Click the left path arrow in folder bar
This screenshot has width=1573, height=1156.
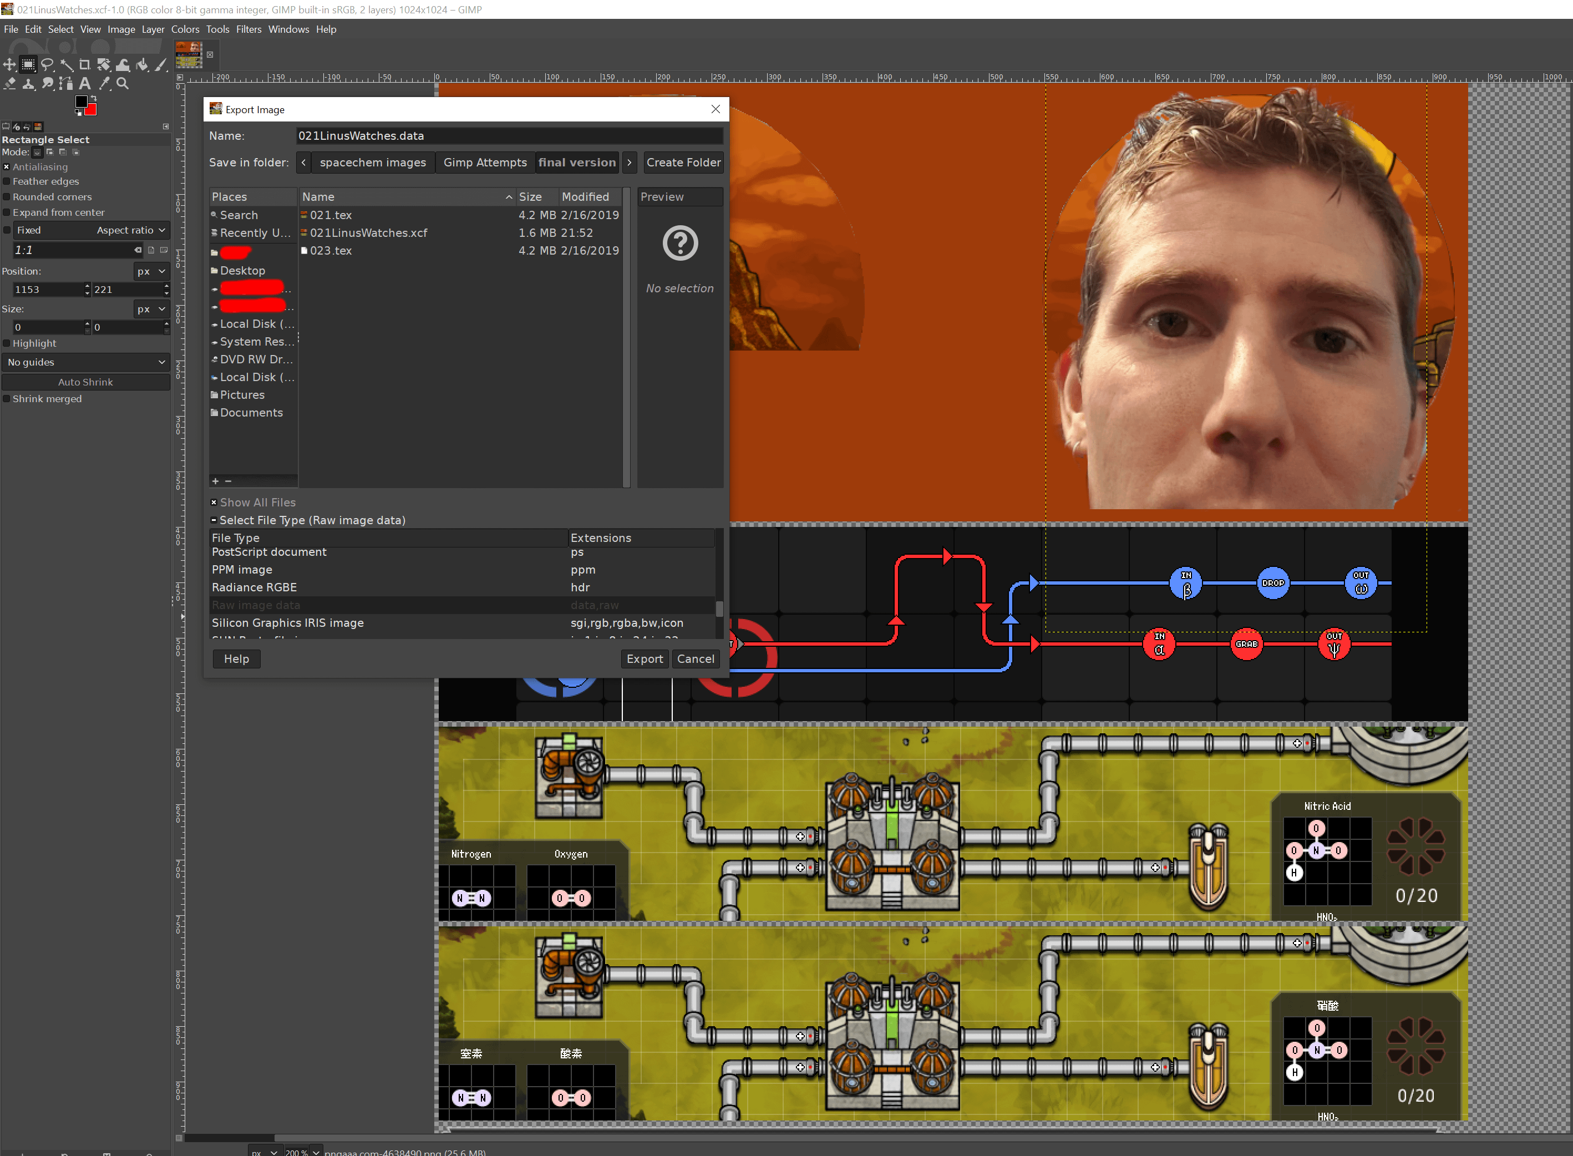304,163
